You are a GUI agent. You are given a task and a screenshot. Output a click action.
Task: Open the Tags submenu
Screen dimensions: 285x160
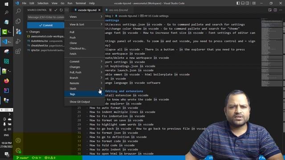(x=85, y=94)
